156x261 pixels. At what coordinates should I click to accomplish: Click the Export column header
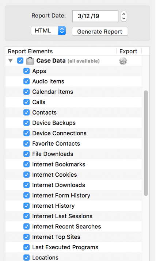pyautogui.click(x=128, y=51)
